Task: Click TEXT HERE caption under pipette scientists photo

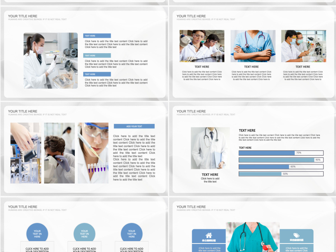Action: pyautogui.click(x=202, y=67)
